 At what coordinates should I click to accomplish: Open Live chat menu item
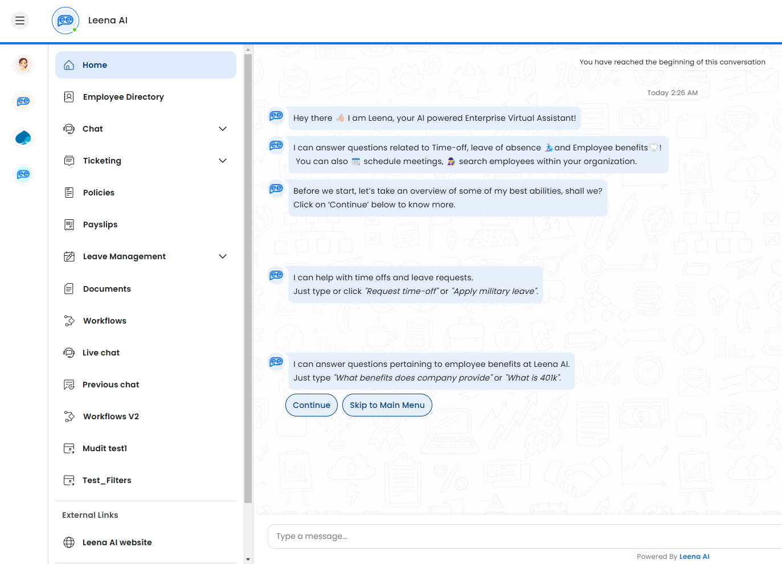146,353
